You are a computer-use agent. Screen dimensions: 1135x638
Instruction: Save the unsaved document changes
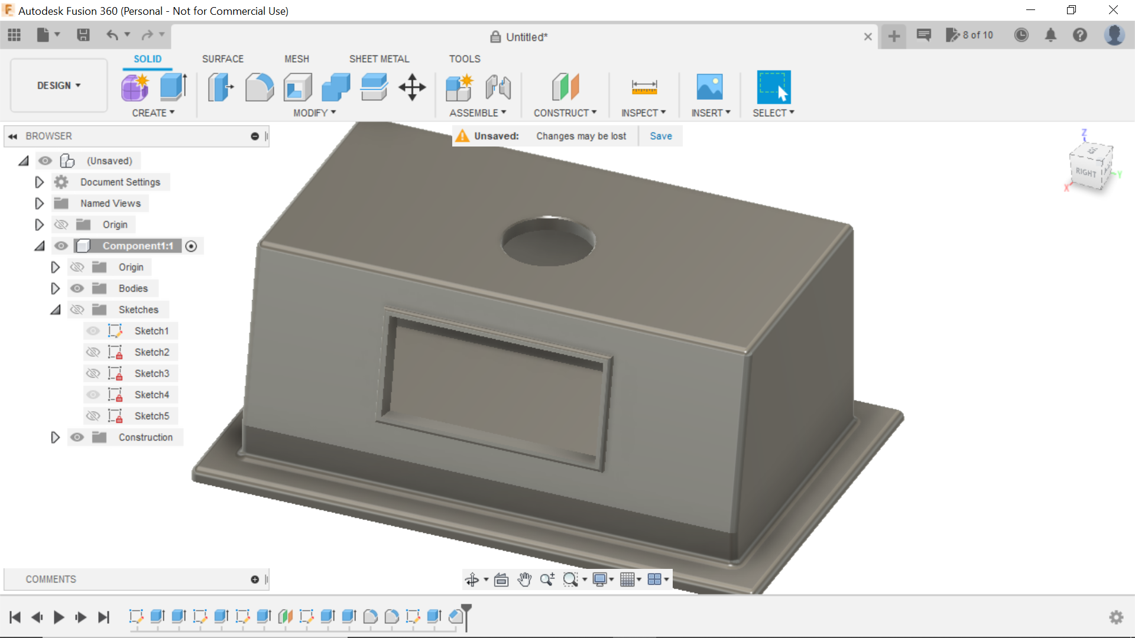click(660, 136)
